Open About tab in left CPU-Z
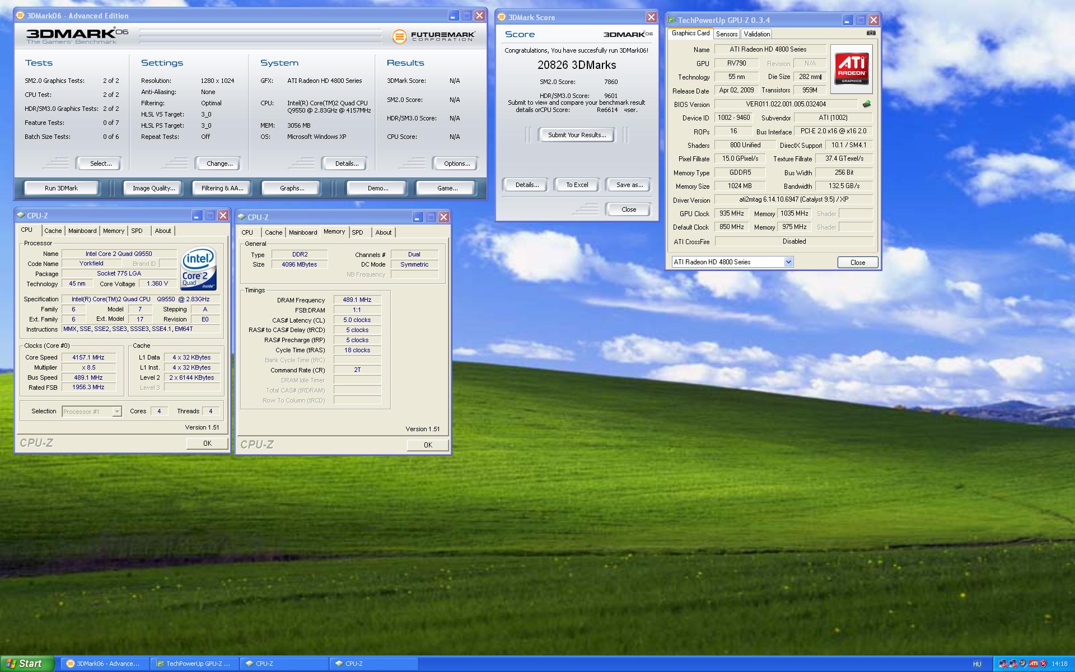Viewport: 1075px width, 672px height. (x=163, y=231)
